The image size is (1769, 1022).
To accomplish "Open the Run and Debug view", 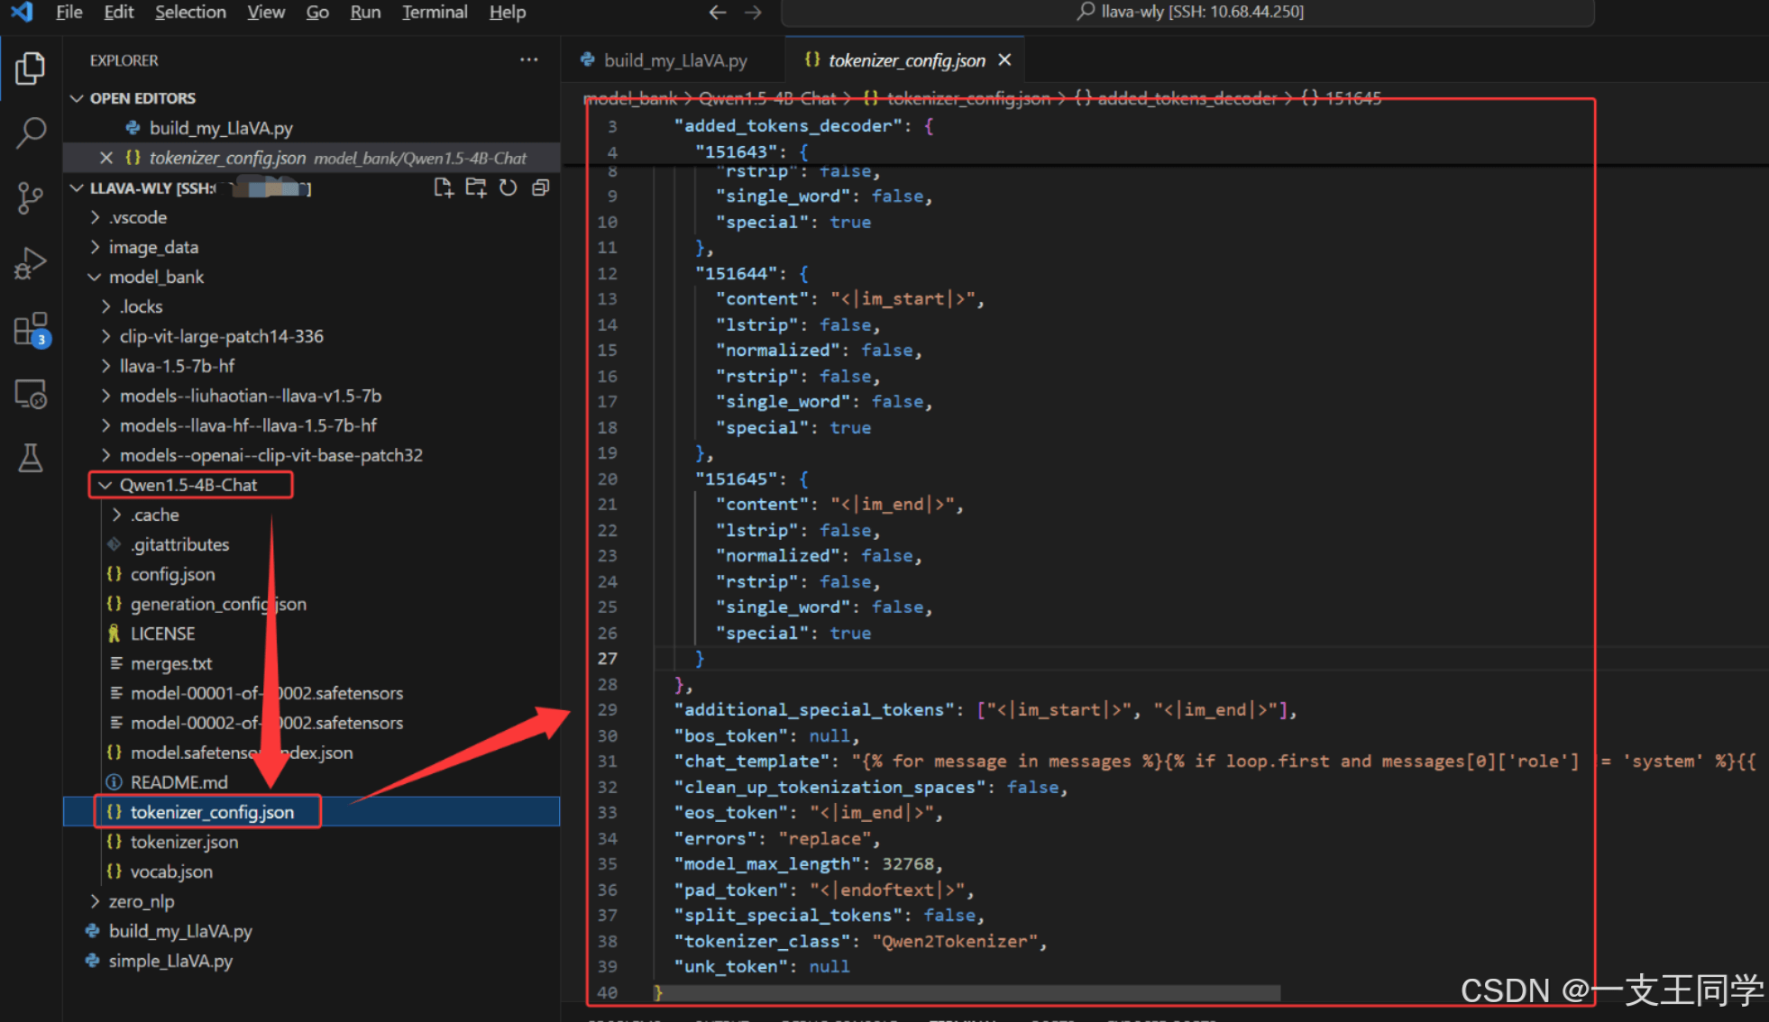I will pyautogui.click(x=31, y=263).
